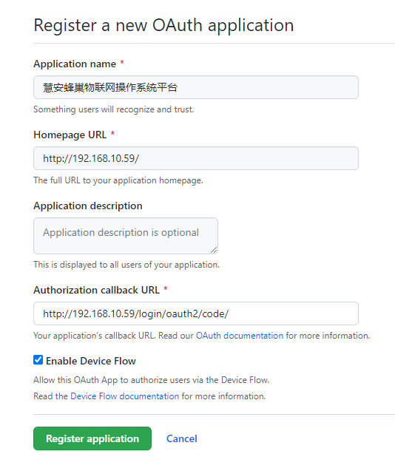Click the 'Allow this OAuth App' description text
395x468 pixels.
pyautogui.click(x=152, y=380)
